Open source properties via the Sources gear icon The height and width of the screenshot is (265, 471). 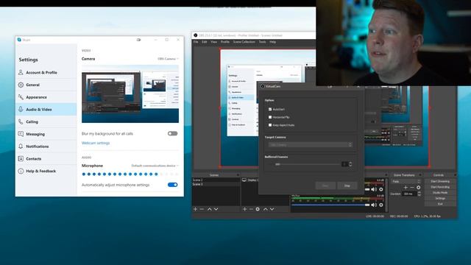coord(258,209)
